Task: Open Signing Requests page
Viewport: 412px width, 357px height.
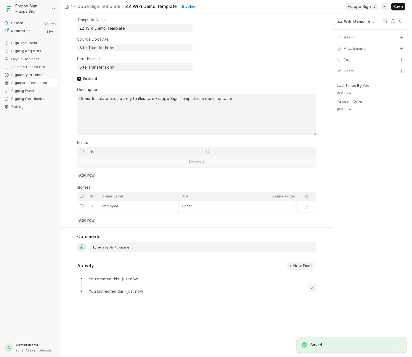Action: coord(30,51)
